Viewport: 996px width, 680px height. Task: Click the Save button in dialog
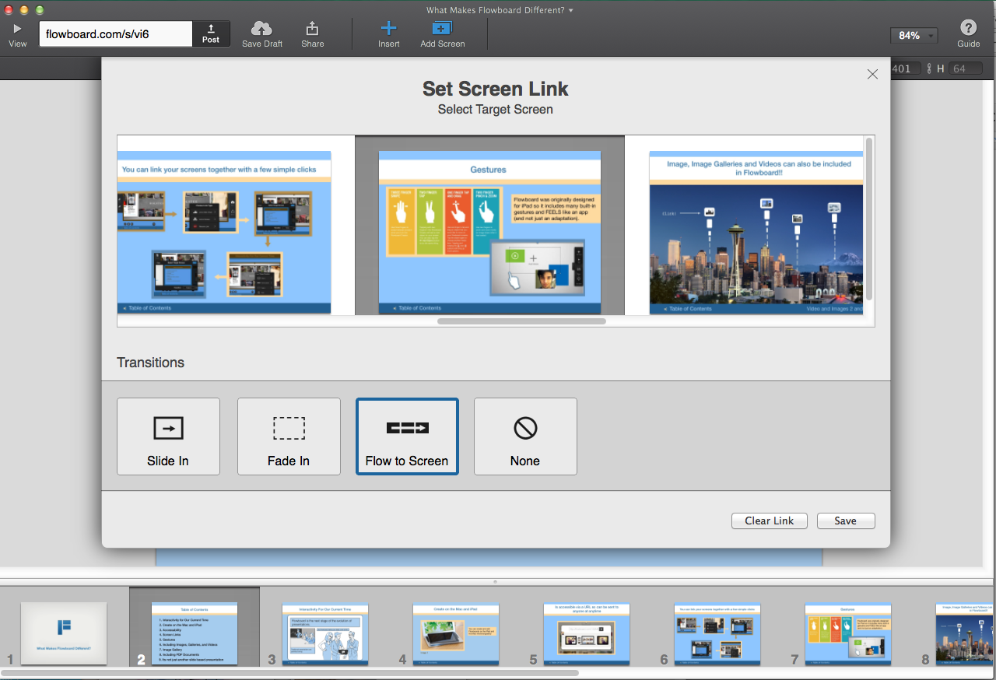tap(846, 521)
